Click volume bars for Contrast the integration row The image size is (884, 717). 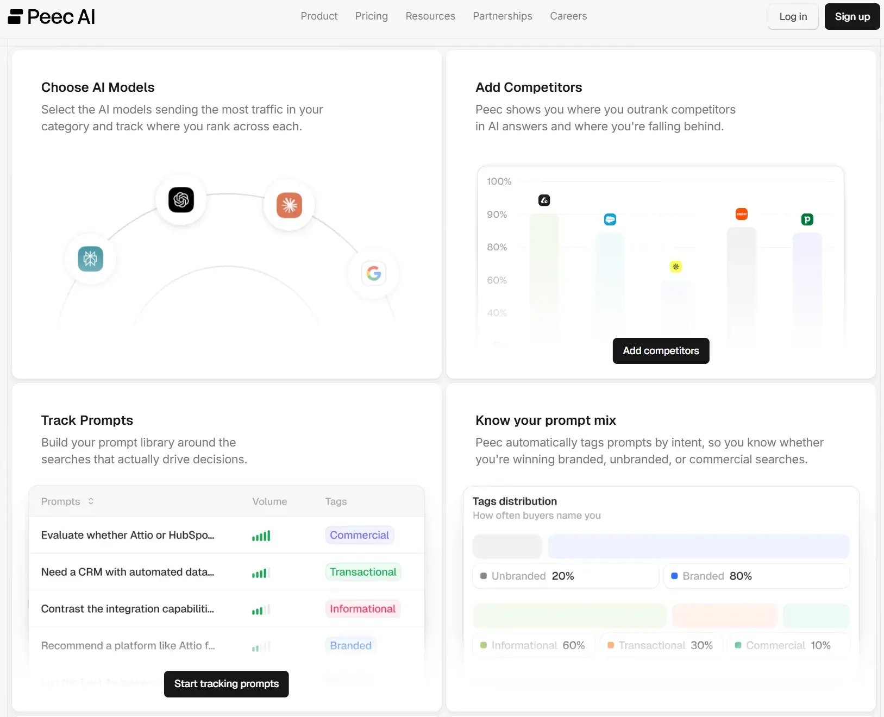pos(261,609)
